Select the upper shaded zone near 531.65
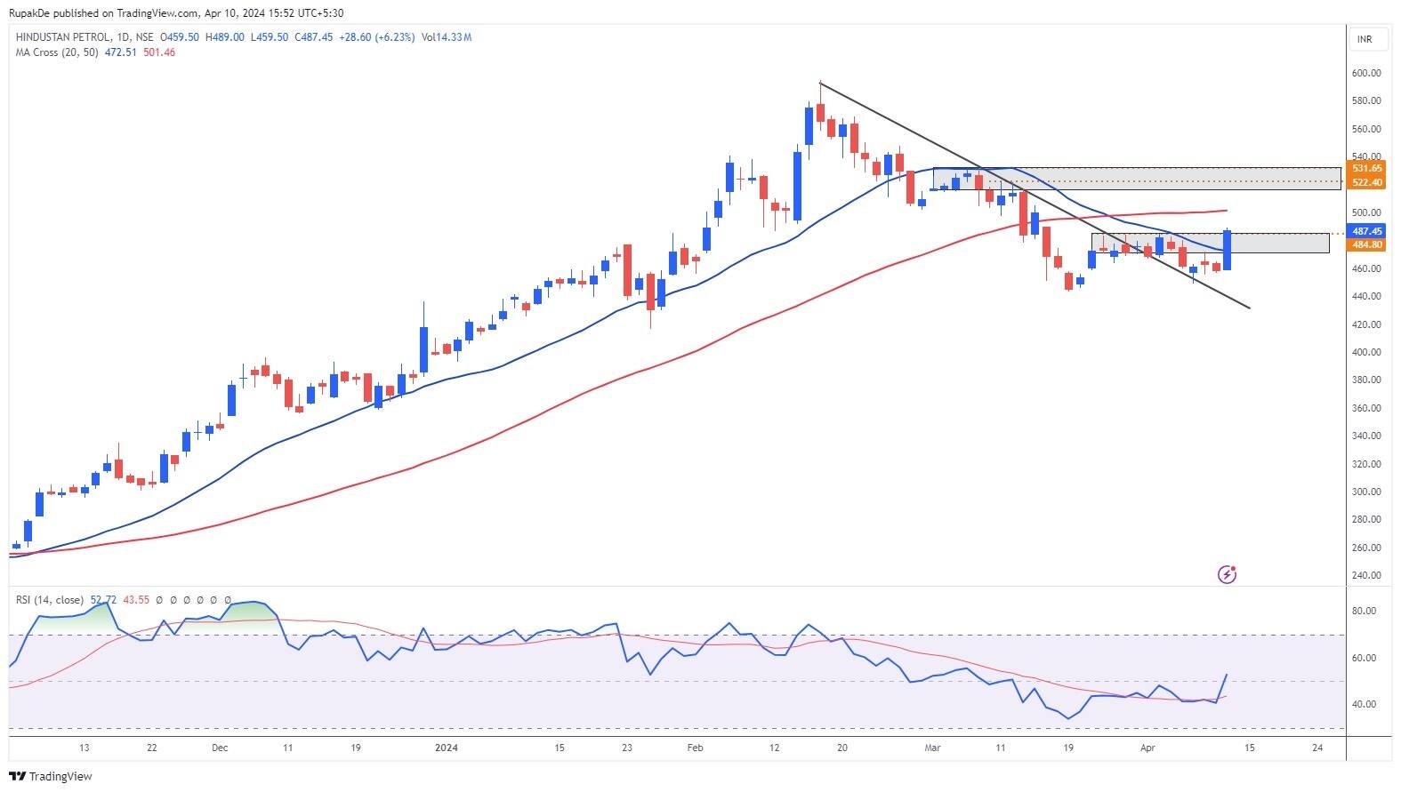 pyautogui.click(x=1137, y=179)
